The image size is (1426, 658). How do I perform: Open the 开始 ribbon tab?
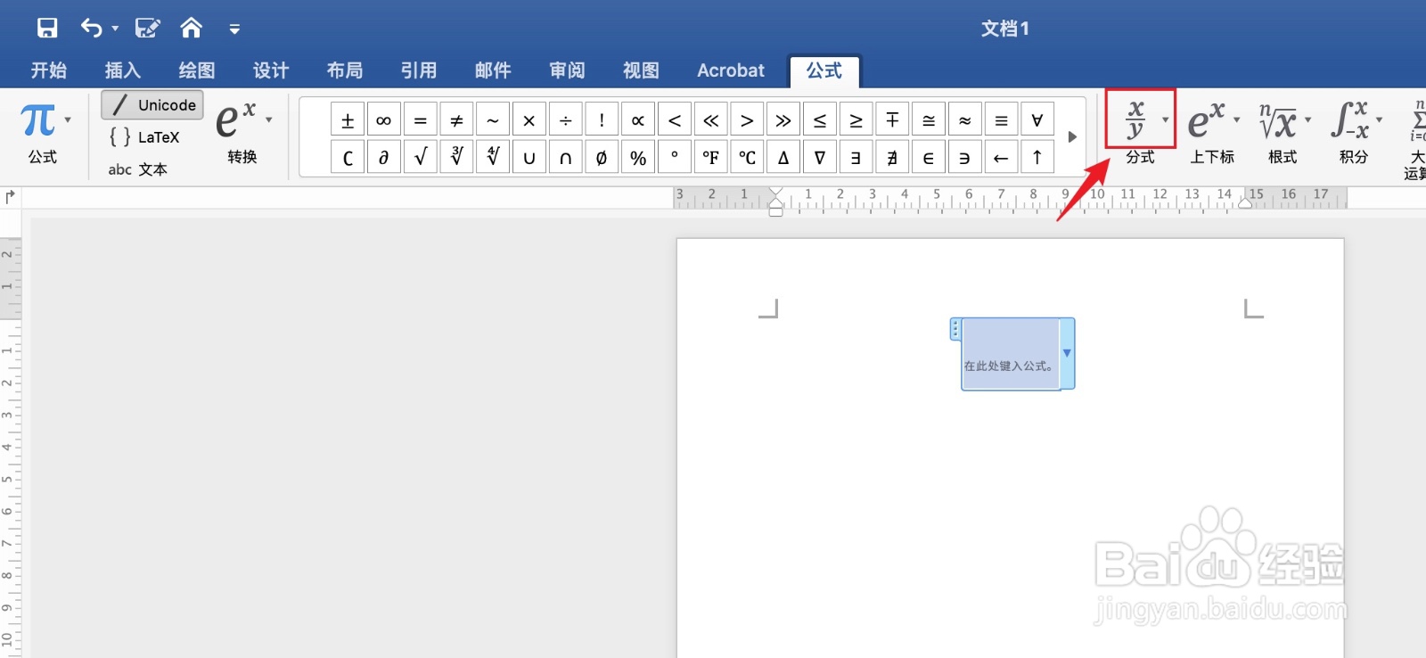[x=49, y=70]
